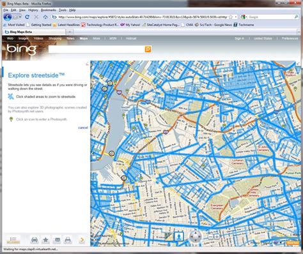Stop page loading with X icon
The height and width of the screenshot is (254, 303).
(36, 17)
